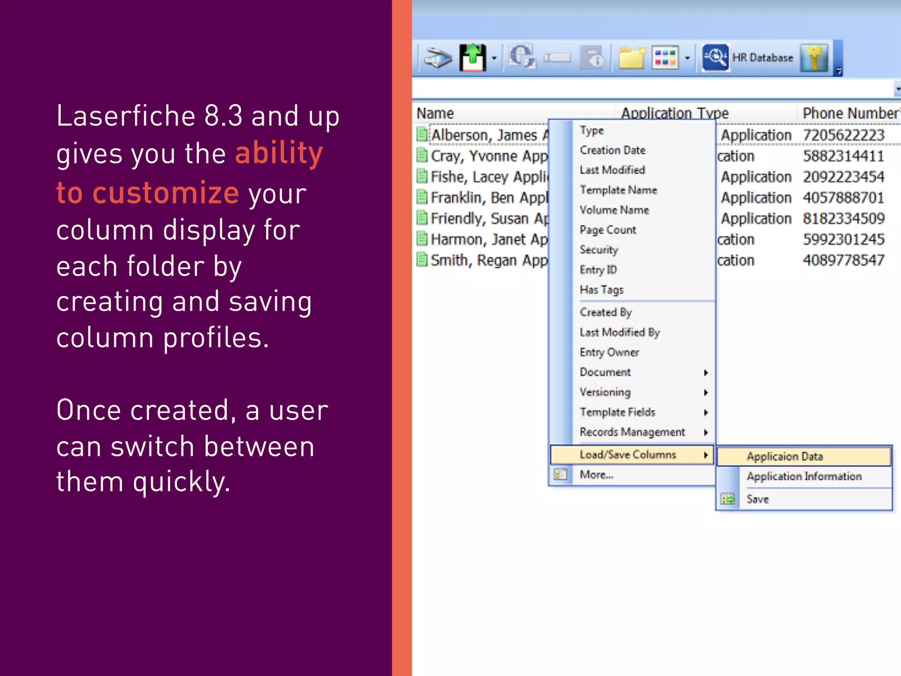Click phone number 5992301245 cell
The height and width of the screenshot is (676, 901).
(843, 239)
